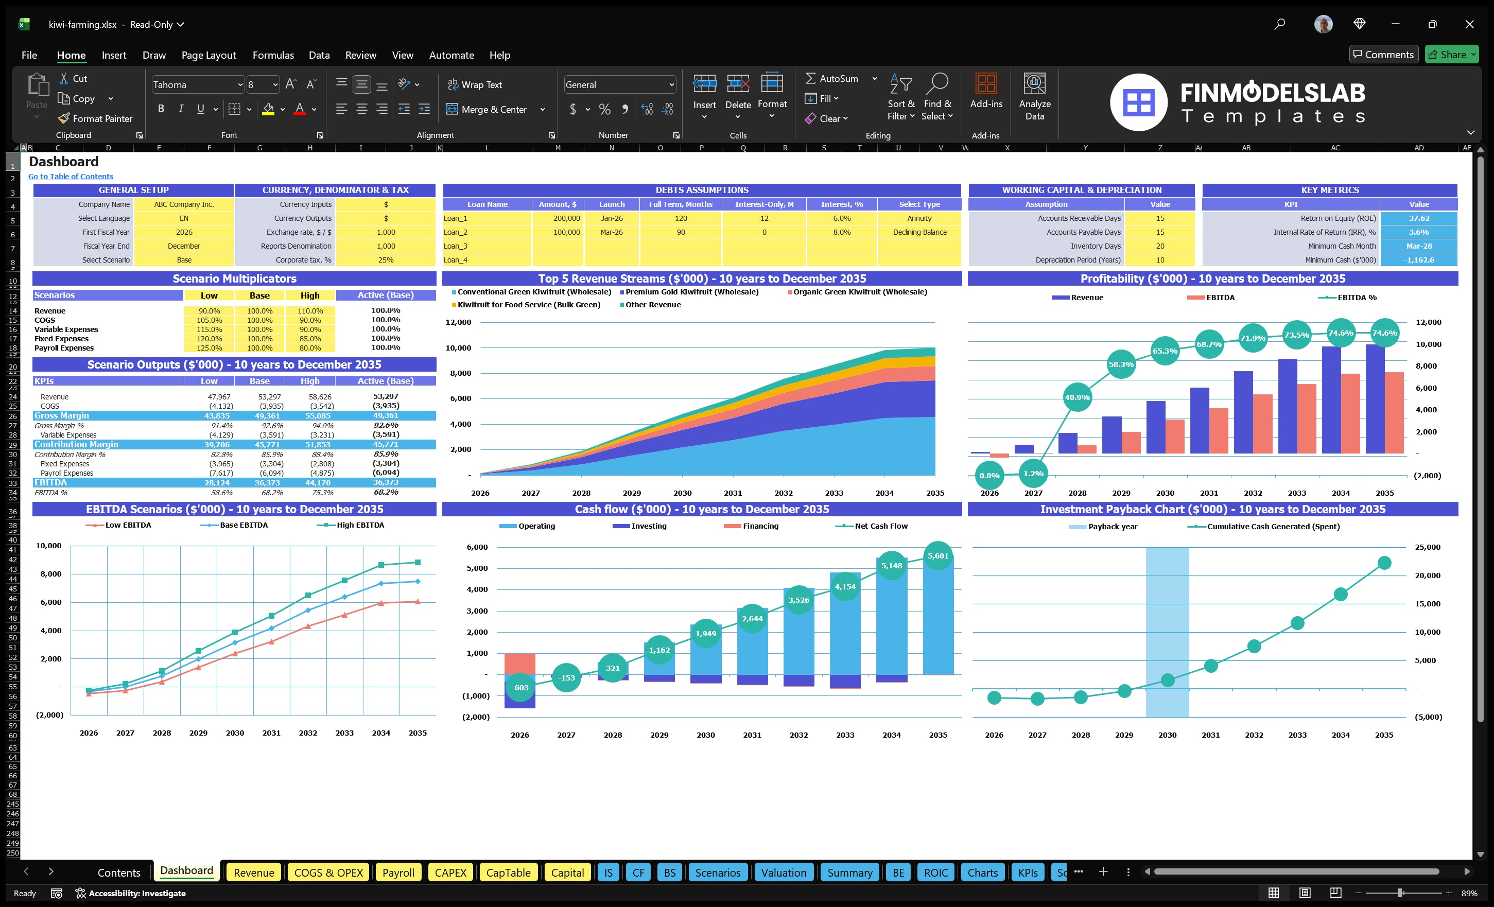Click the Comma style icon
This screenshot has height=907, width=1494.
pyautogui.click(x=625, y=109)
